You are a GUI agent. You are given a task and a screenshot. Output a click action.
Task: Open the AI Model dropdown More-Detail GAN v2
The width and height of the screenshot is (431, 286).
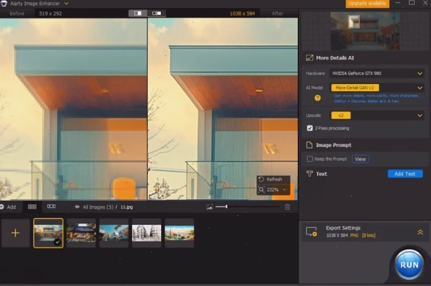click(377, 88)
